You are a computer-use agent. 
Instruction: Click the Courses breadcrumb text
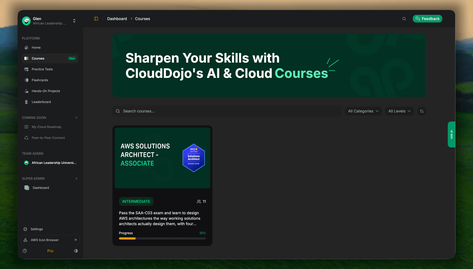coord(142,19)
